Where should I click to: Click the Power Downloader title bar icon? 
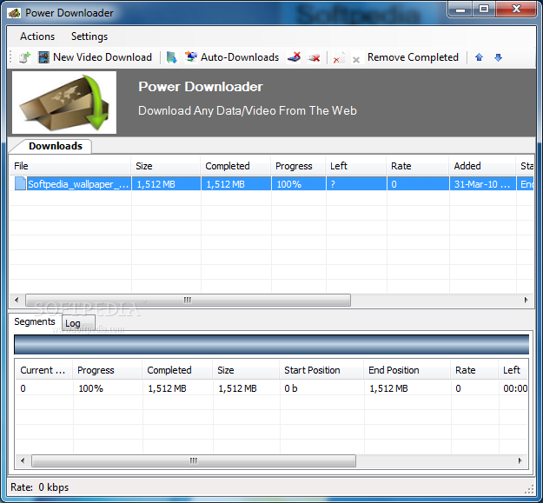click(x=14, y=13)
